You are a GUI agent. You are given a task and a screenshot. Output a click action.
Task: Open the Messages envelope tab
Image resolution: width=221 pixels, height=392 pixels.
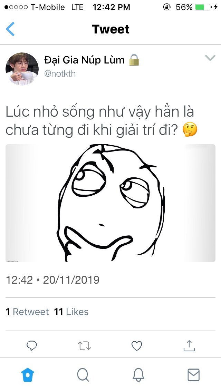(193, 375)
